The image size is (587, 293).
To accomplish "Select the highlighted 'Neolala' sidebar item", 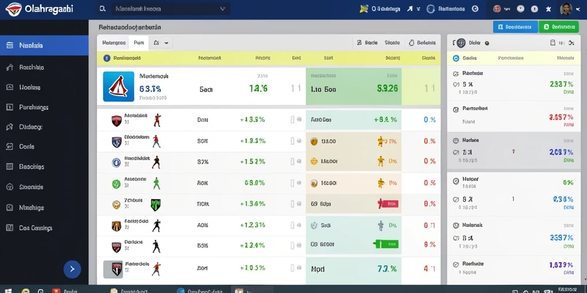I will click(x=44, y=46).
